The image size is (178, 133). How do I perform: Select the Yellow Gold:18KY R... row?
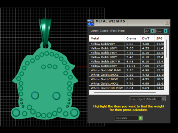pyautogui.click(x=126, y=61)
